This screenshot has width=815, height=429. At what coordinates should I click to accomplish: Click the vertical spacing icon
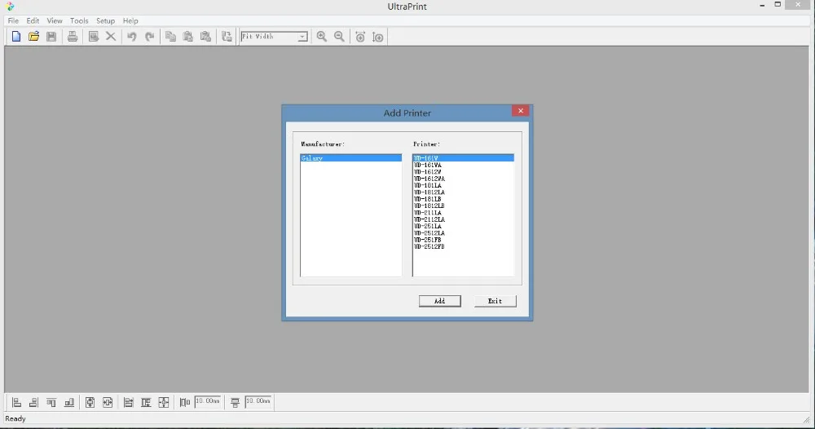(235, 402)
